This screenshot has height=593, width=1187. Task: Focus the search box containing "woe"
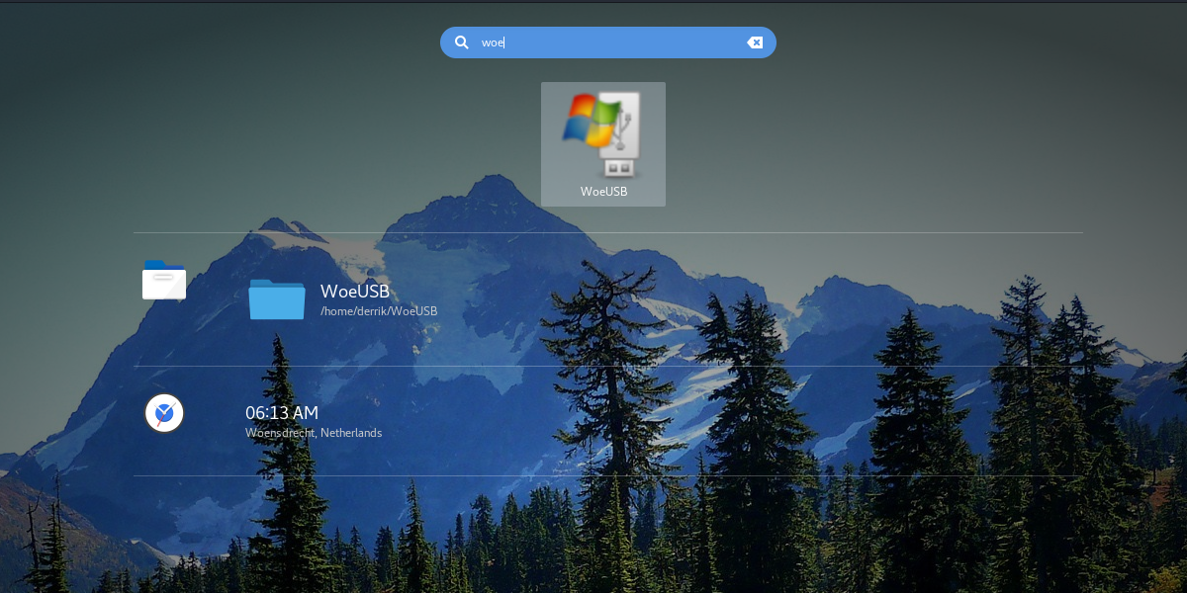[608, 42]
